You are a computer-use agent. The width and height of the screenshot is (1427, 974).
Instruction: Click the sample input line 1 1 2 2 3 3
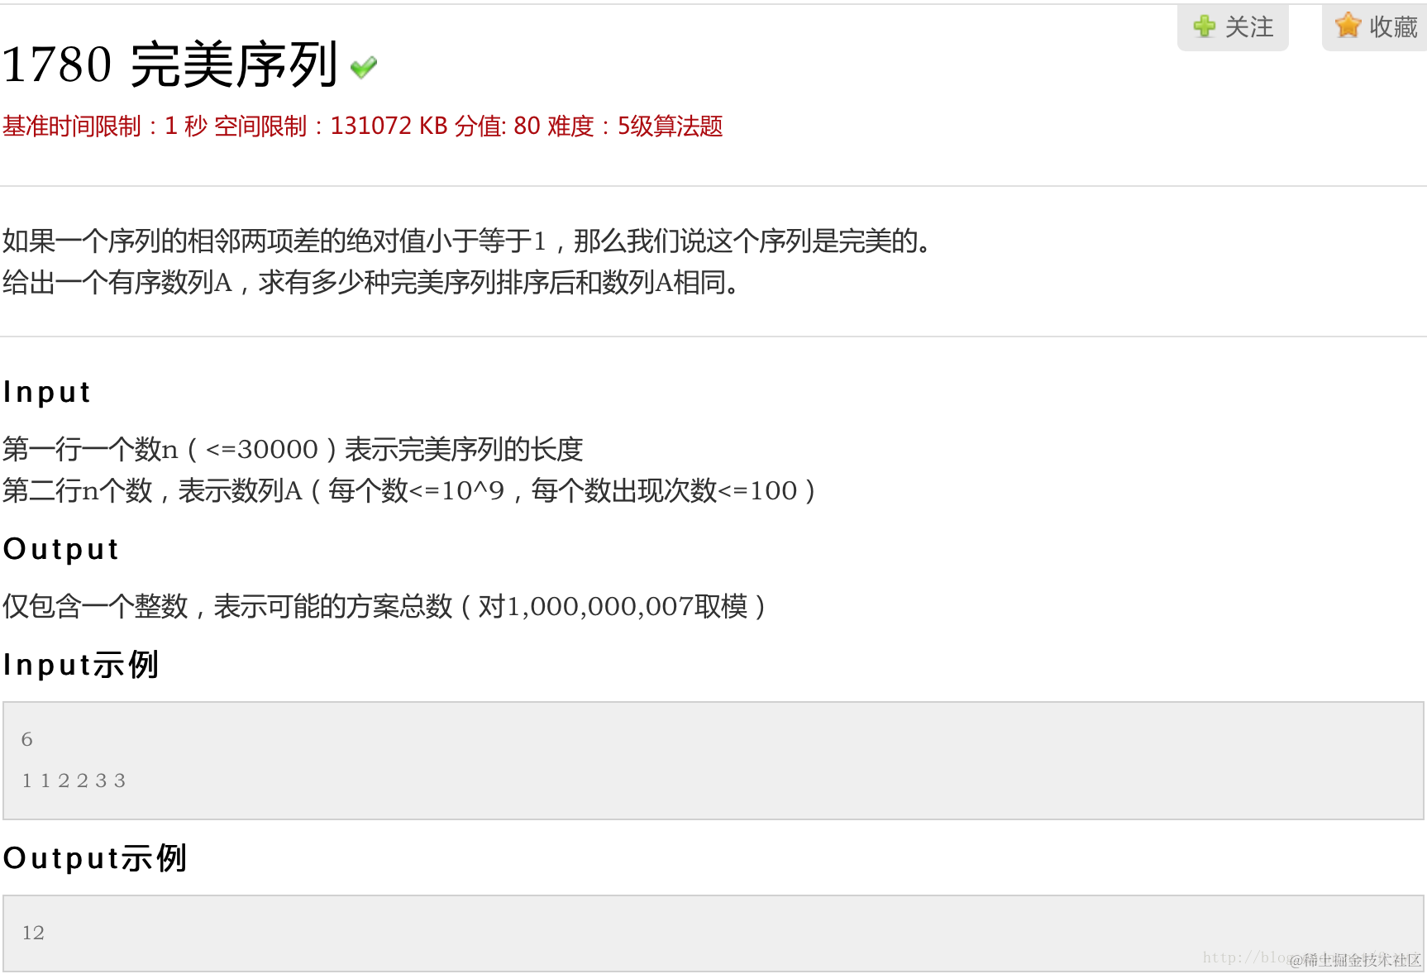click(x=74, y=781)
